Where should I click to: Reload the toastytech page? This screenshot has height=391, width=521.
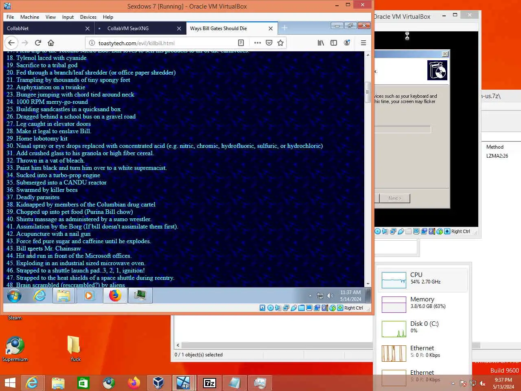pyautogui.click(x=38, y=43)
